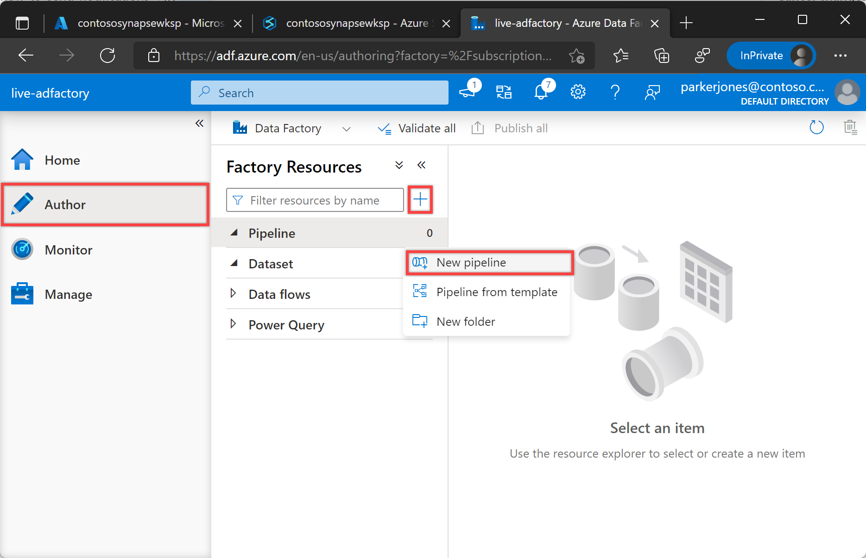
Task: Go to the Monitor hub
Action: point(68,250)
